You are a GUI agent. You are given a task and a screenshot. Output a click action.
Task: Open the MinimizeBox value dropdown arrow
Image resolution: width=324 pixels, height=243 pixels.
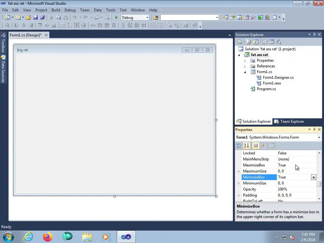point(314,177)
